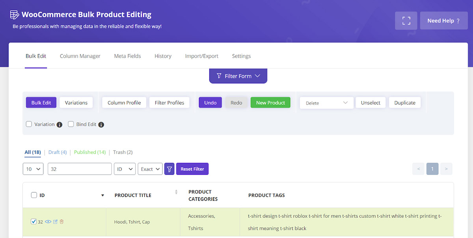Go to previous page arrow
The height and width of the screenshot is (238, 473).
click(x=418, y=169)
